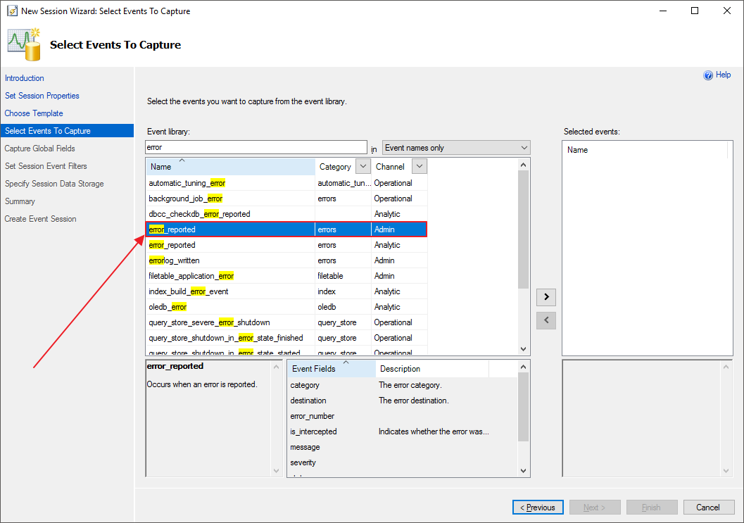Select the errorlog_written event row
744x523 pixels.
[175, 260]
